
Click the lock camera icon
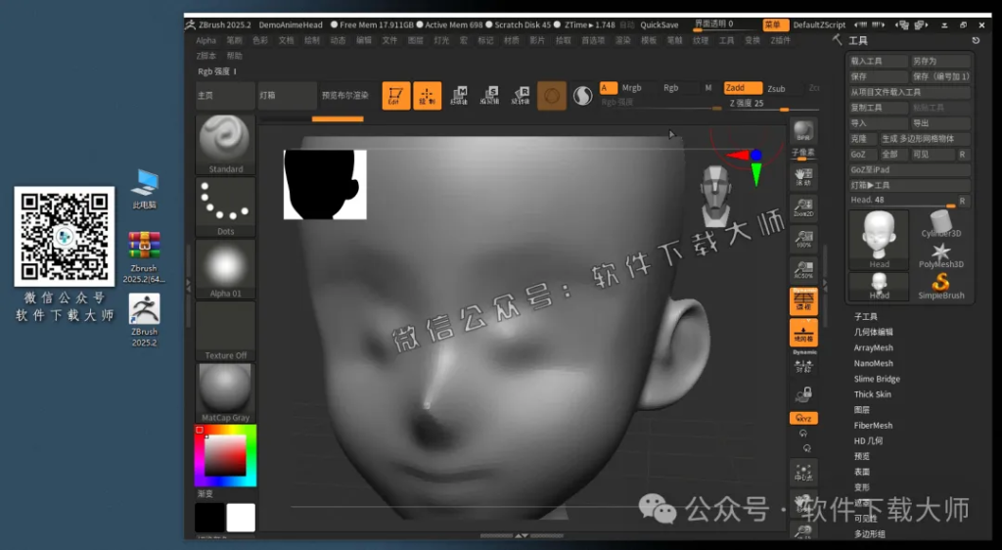803,394
